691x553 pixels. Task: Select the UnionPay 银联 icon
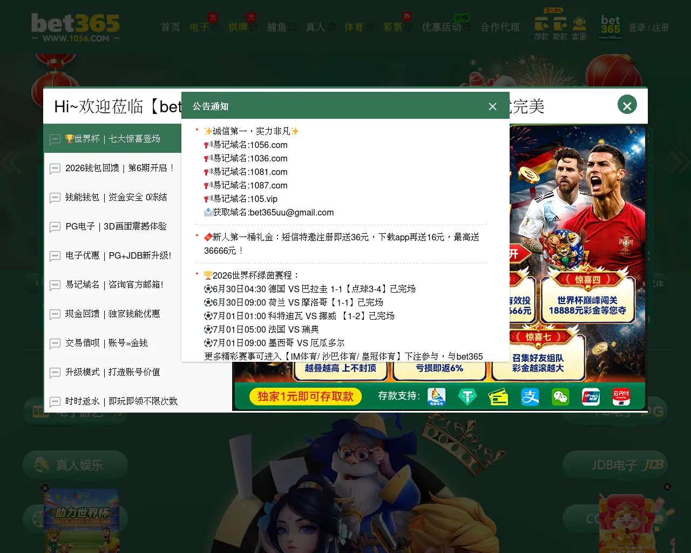coord(591,397)
